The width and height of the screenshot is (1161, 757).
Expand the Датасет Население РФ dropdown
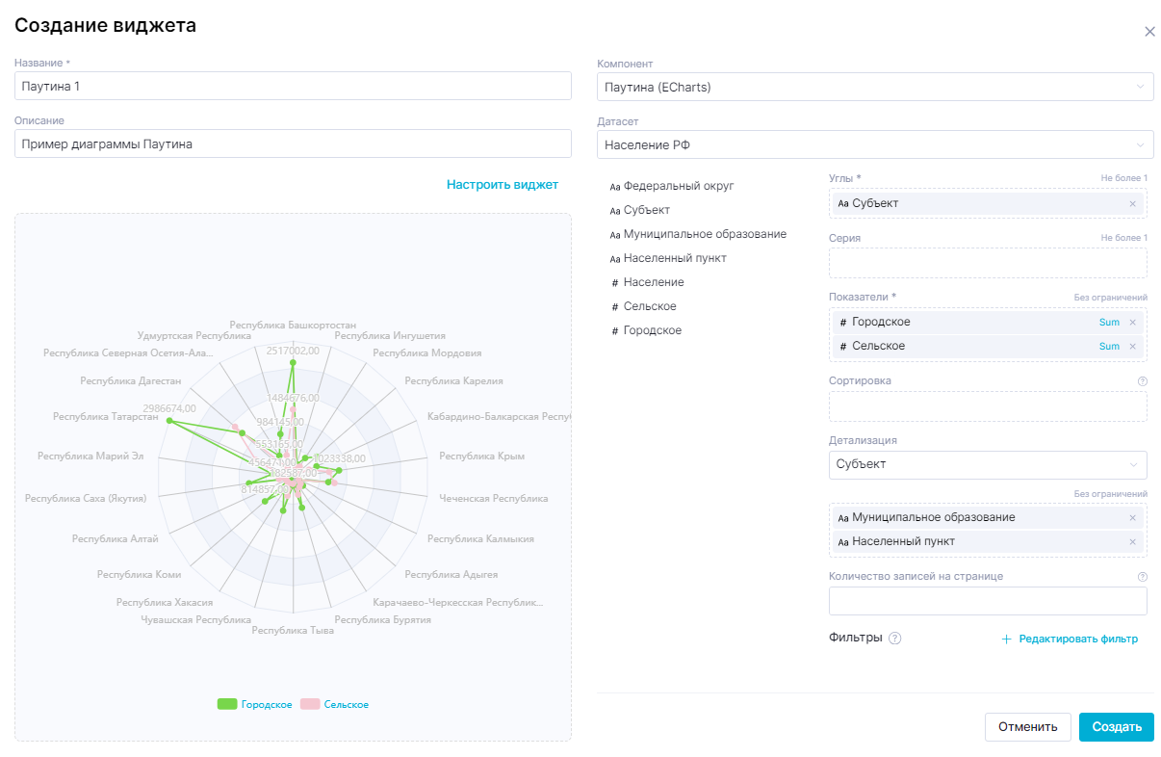875,144
